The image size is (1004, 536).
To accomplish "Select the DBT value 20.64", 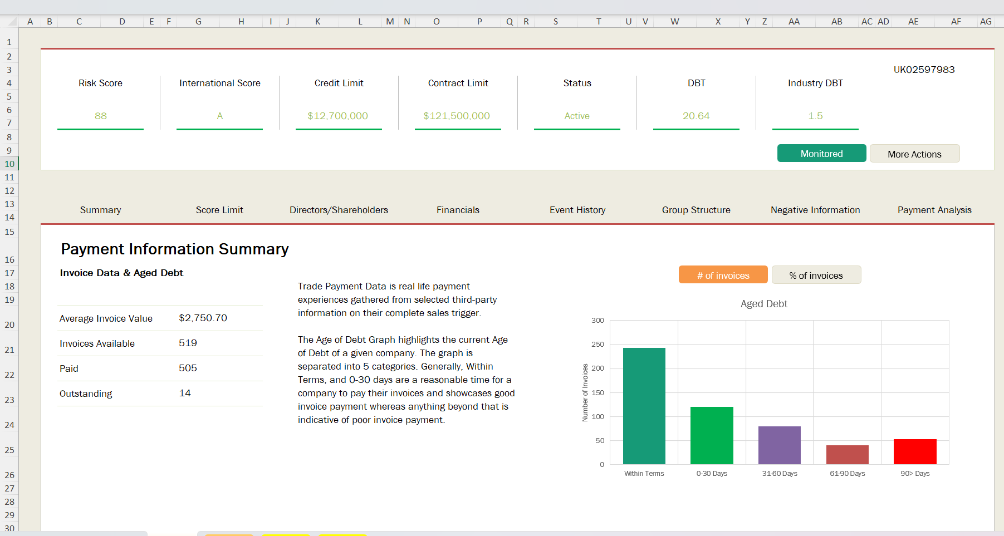I will coord(696,116).
